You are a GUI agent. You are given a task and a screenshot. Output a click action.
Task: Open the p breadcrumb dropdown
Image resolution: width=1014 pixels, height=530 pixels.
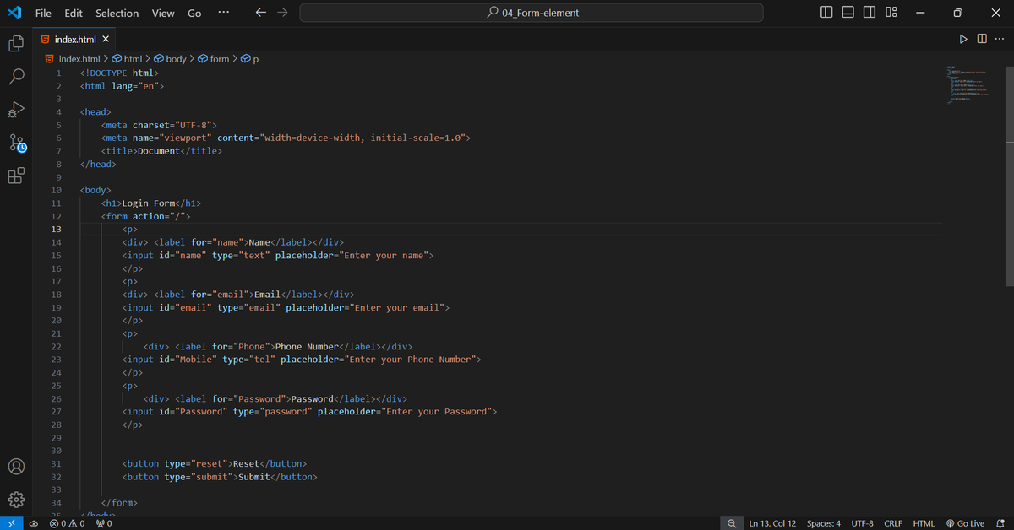[249, 59]
